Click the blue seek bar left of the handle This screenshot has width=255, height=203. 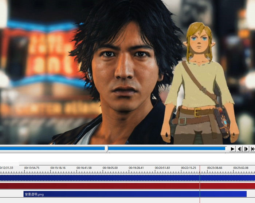(x=52, y=148)
